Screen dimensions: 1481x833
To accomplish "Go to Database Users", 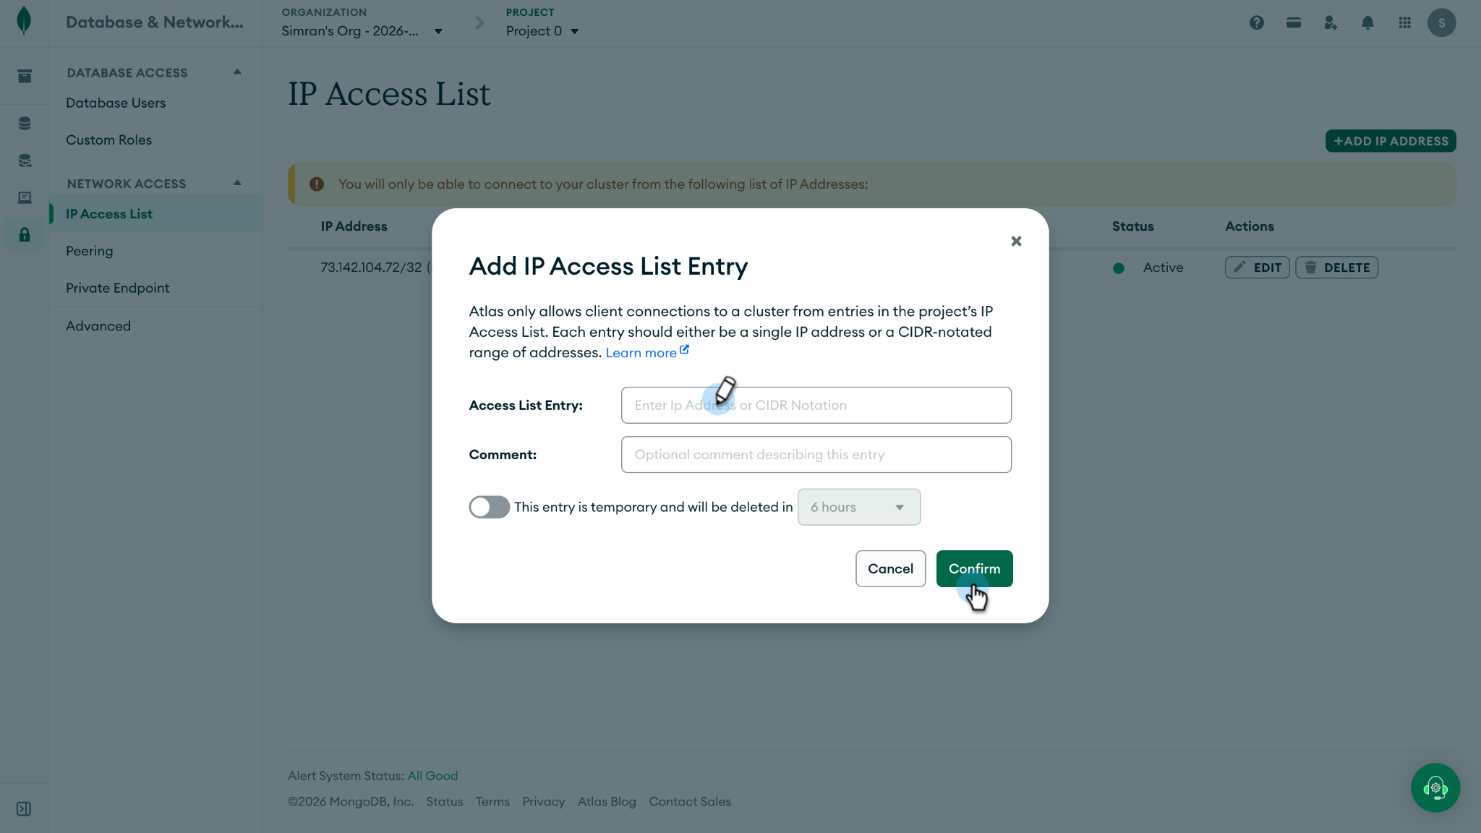I will click(x=116, y=103).
